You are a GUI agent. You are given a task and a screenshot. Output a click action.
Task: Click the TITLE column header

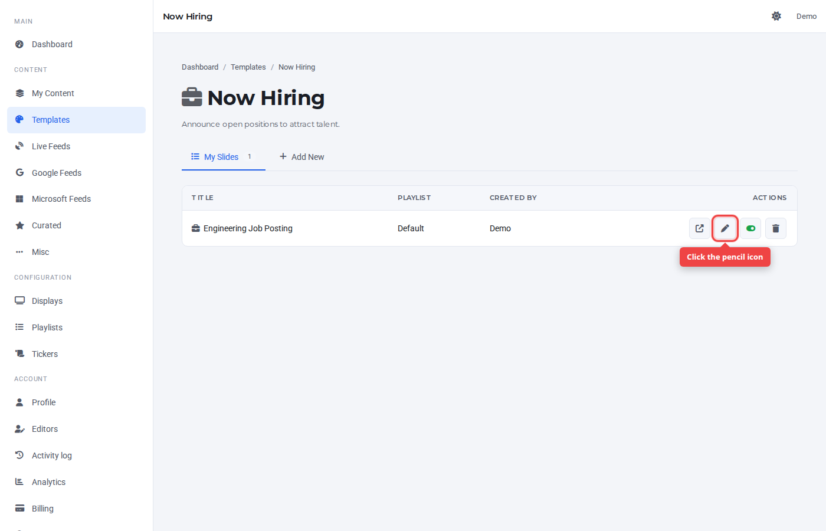[202, 198]
